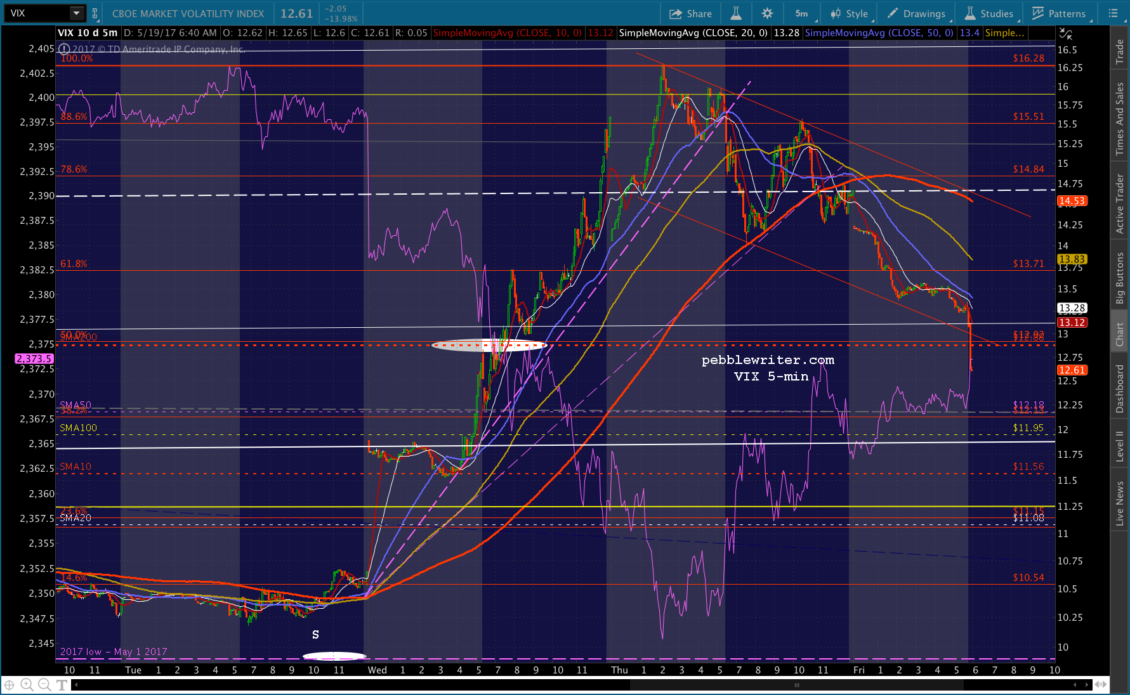This screenshot has width=1130, height=695.
Task: Click the -13.98% change value
Action: 341,18
